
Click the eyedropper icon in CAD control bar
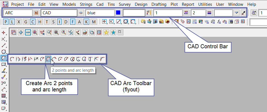tap(243, 13)
